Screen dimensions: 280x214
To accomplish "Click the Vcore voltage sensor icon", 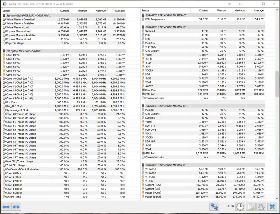I will 143,55.
